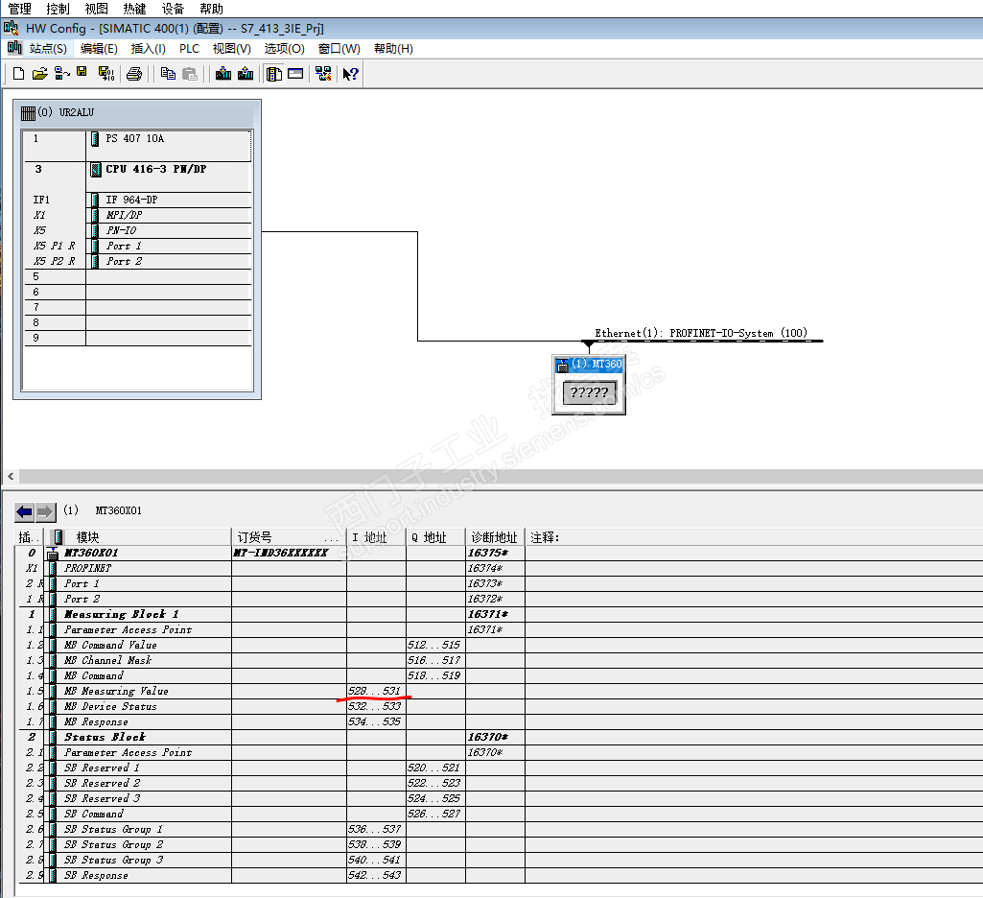Click the ????? box in the MT360 device
Screen dimensions: 983x898
[589, 392]
